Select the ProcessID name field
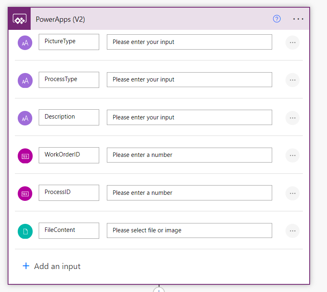Viewport: 327px width, 292px height. tap(69, 193)
